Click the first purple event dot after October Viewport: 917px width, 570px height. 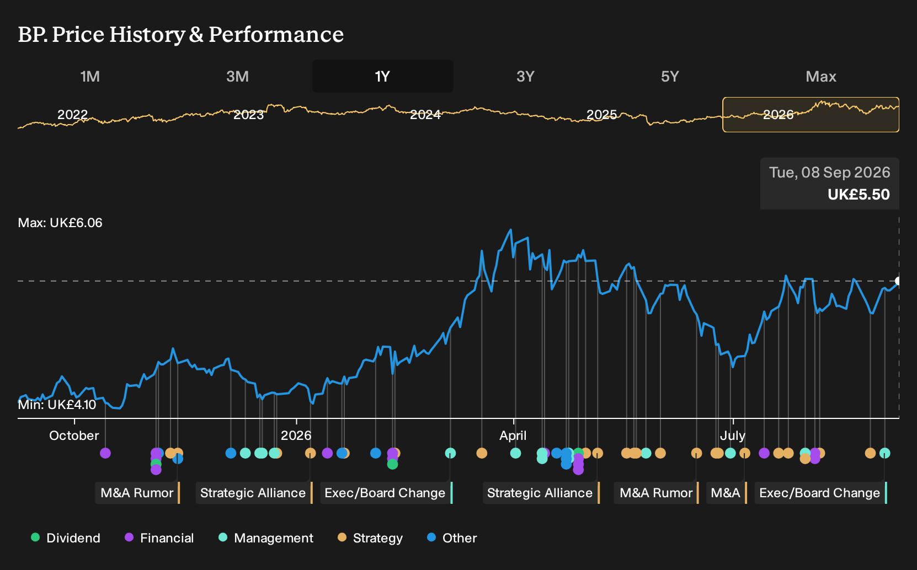pyautogui.click(x=105, y=453)
